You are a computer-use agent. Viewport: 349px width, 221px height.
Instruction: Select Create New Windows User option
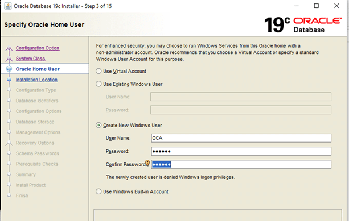point(98,125)
